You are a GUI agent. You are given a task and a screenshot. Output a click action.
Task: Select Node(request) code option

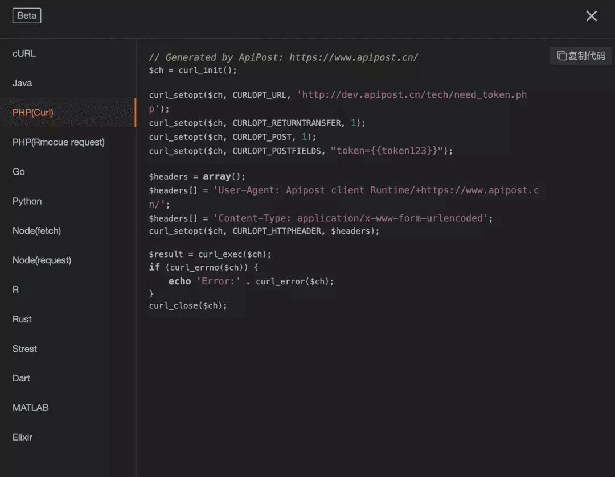tap(68, 260)
